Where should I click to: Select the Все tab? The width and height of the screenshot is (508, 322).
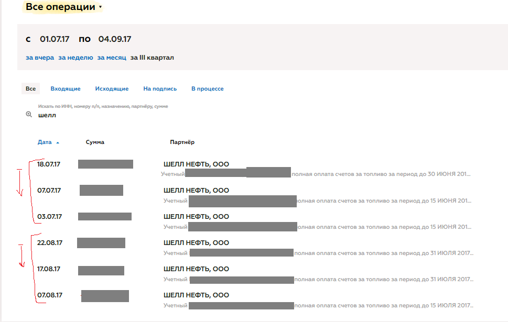tap(31, 88)
